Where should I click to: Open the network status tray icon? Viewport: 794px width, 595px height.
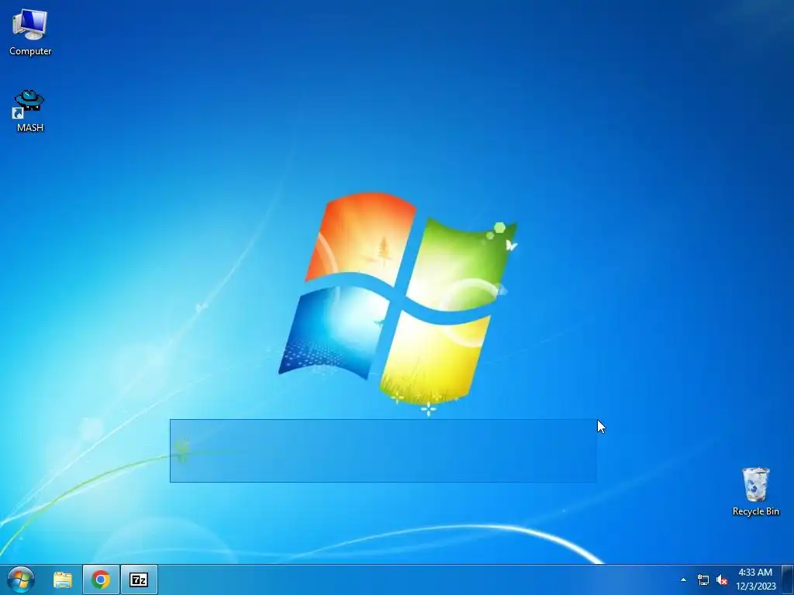point(703,580)
